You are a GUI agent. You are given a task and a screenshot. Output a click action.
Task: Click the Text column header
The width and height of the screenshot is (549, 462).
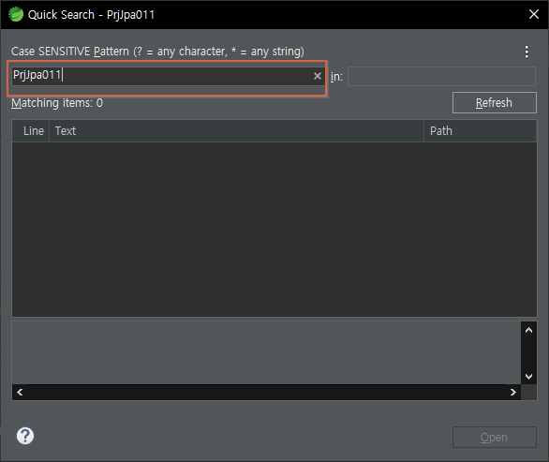pos(236,131)
